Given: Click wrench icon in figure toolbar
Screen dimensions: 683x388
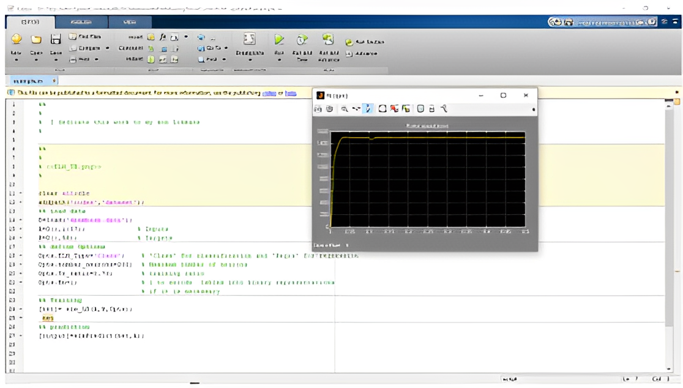Looking at the screenshot, I should [x=444, y=109].
